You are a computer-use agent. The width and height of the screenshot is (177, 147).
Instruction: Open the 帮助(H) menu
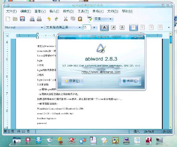coord(127,11)
